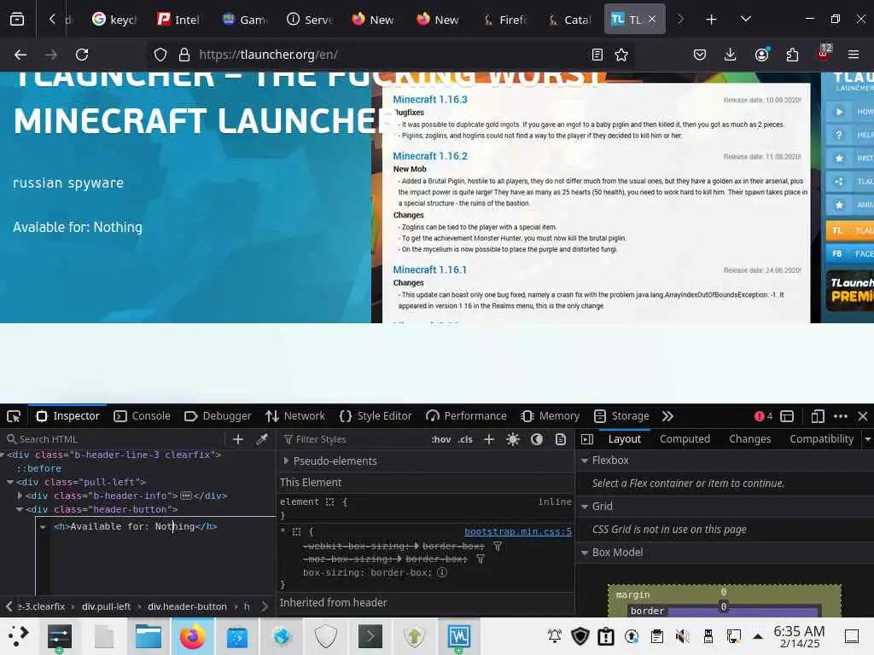Toggle the .cls classes panel

pyautogui.click(x=465, y=439)
